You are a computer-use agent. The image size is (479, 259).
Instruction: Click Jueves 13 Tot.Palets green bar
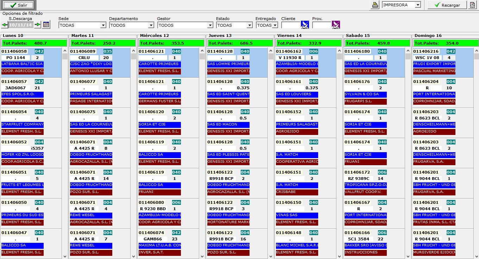240,43
